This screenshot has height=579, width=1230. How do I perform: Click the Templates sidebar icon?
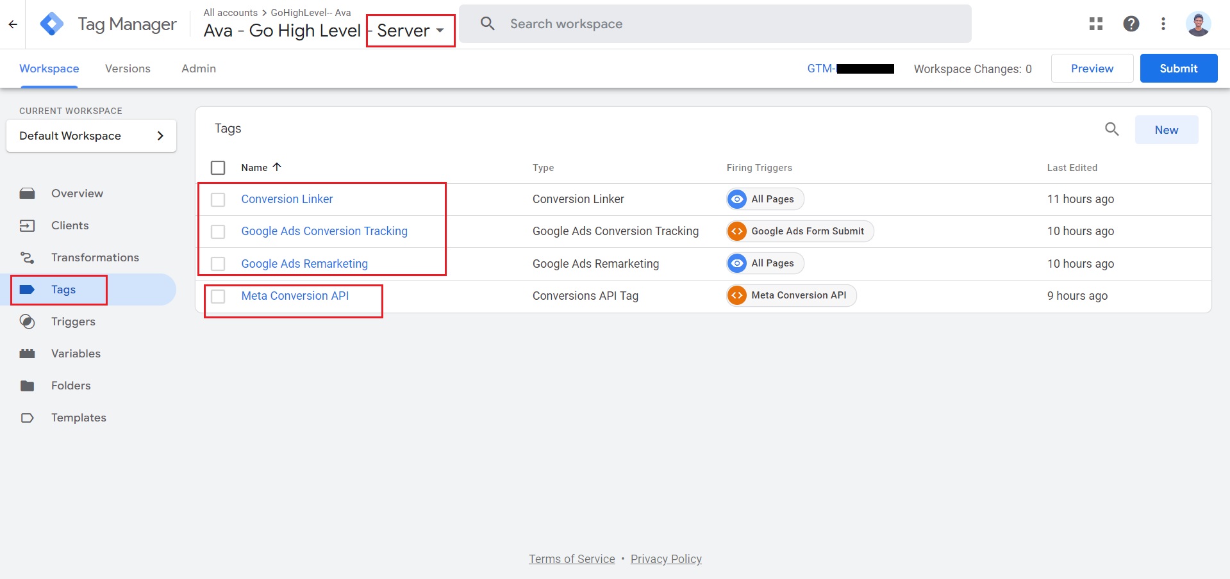[x=27, y=418]
